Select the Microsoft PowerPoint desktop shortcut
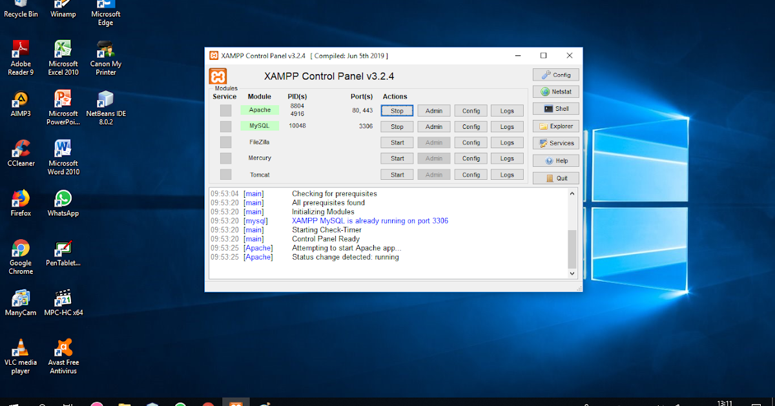The image size is (775, 406). coord(63,108)
